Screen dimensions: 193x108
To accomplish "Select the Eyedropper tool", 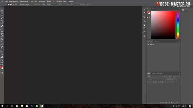I will (2, 23).
